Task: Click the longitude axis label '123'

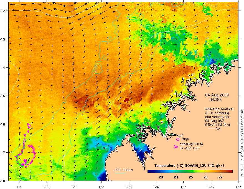Action: [x=129, y=187]
